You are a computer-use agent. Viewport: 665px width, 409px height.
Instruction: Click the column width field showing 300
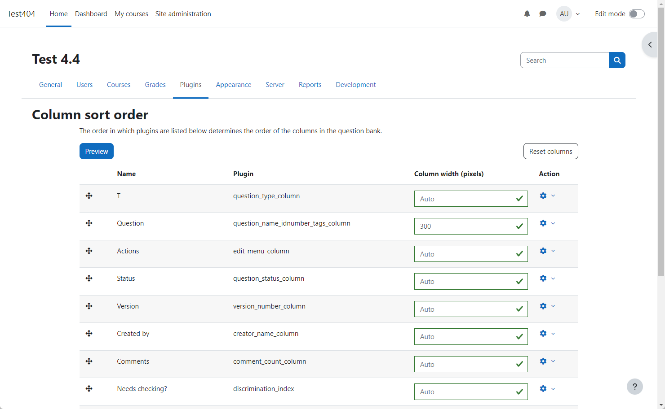pyautogui.click(x=471, y=226)
